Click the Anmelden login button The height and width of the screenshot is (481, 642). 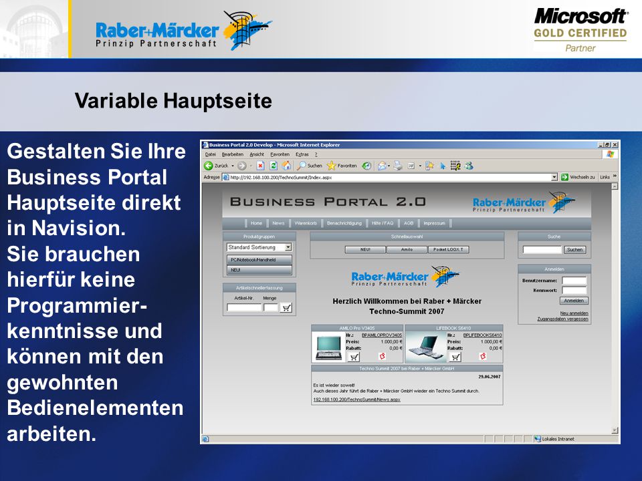(574, 301)
